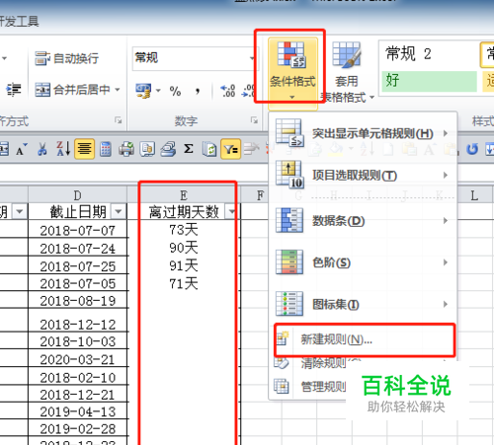Viewport: 494px width, 445px height.
Task: Expand 套用表格格式 dropdown arrow
Action: [x=372, y=98]
